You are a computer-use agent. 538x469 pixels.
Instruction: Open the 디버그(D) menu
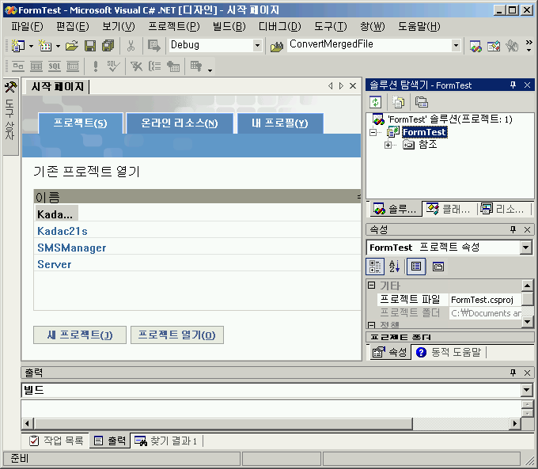pos(279,26)
